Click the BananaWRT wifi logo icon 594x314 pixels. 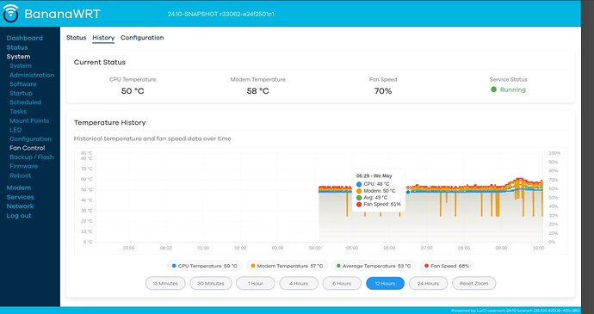pyautogui.click(x=10, y=13)
